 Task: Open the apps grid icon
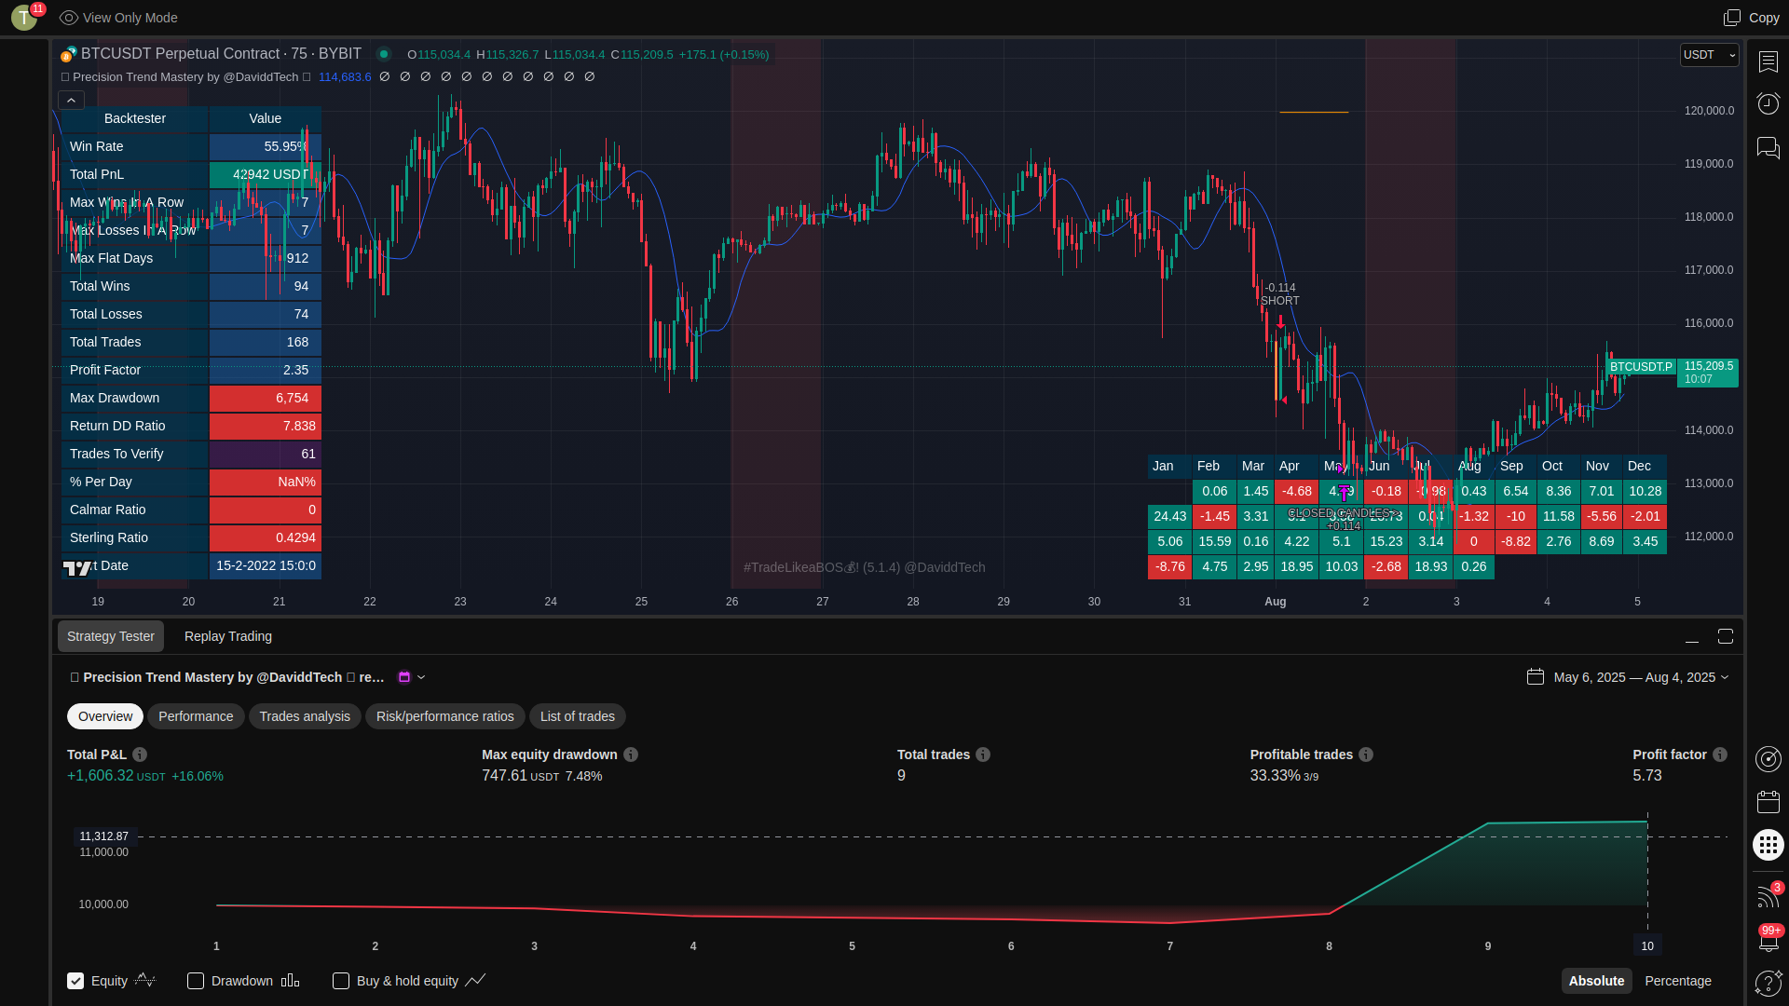pyautogui.click(x=1768, y=845)
